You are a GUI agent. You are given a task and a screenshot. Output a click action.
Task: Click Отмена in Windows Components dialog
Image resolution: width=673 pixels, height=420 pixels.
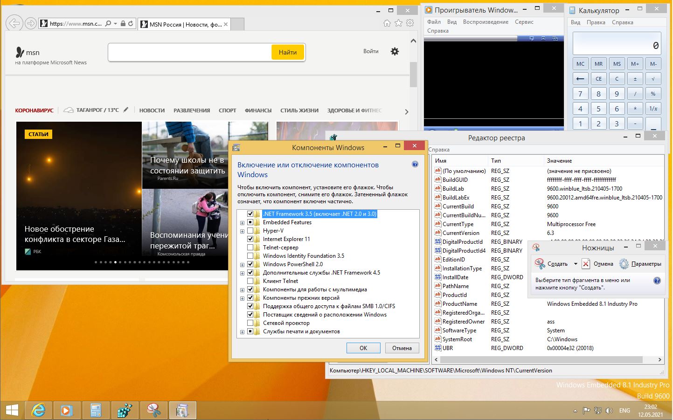pos(402,348)
